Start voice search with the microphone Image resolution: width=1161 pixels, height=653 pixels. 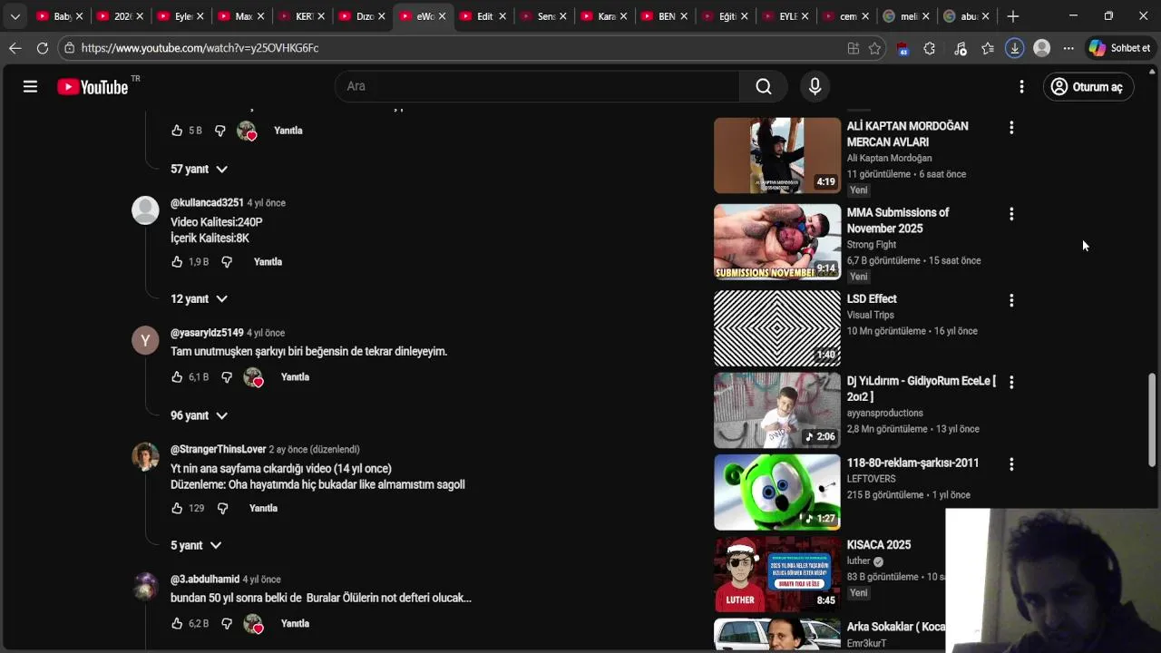[815, 86]
